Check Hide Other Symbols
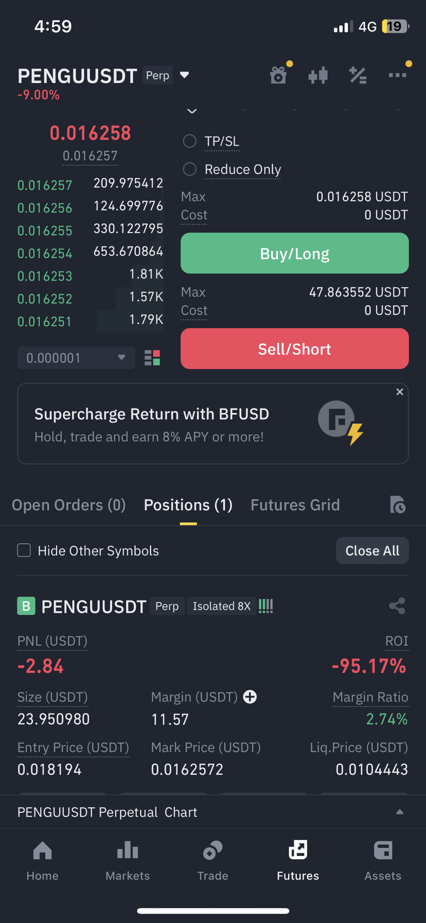Image resolution: width=426 pixels, height=923 pixels. pyautogui.click(x=24, y=550)
